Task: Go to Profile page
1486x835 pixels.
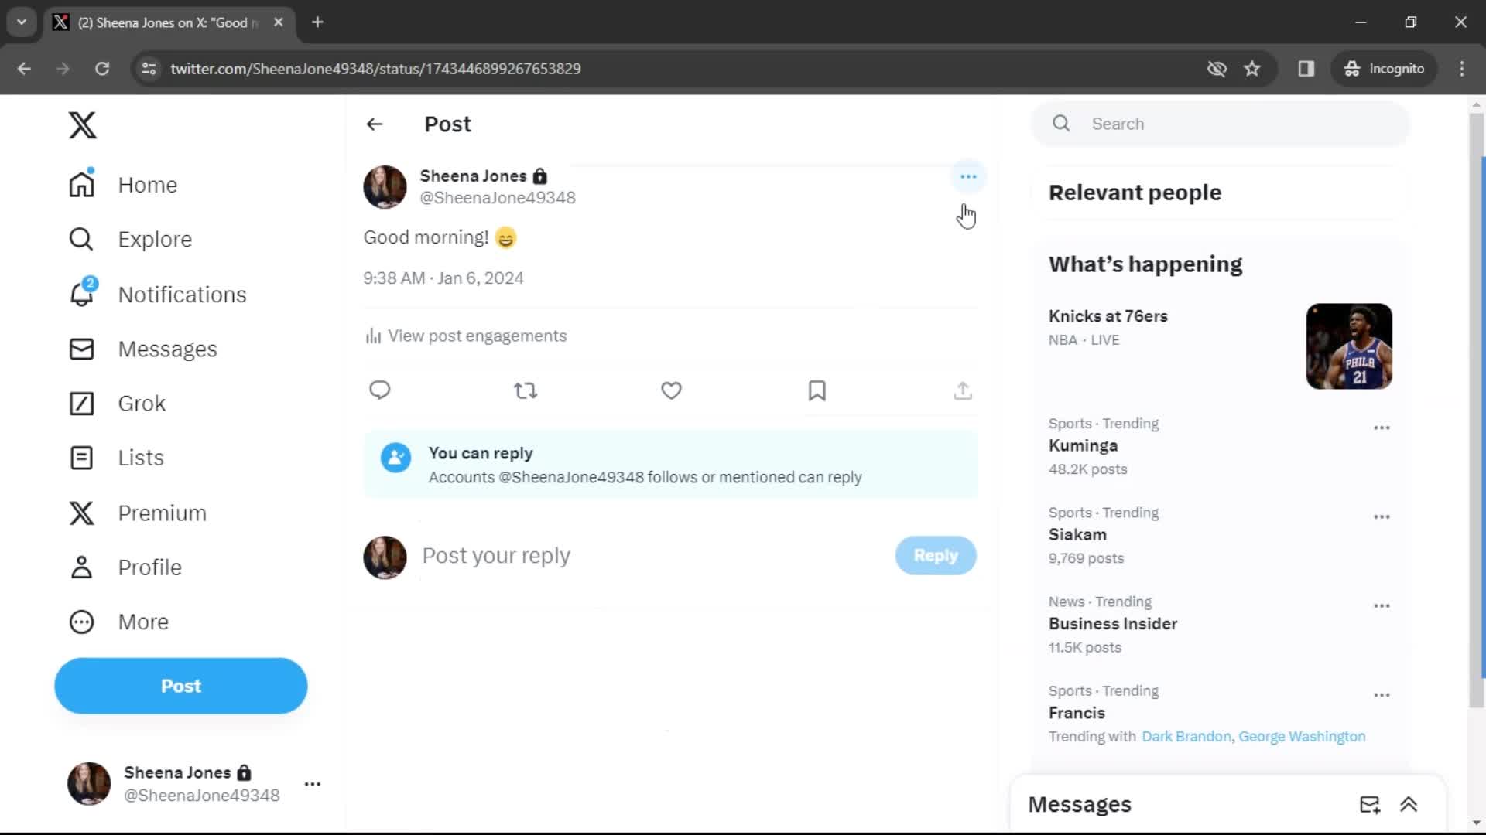Action: [125, 567]
